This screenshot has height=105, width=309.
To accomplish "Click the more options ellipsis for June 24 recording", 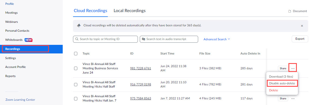I will click(293, 68).
